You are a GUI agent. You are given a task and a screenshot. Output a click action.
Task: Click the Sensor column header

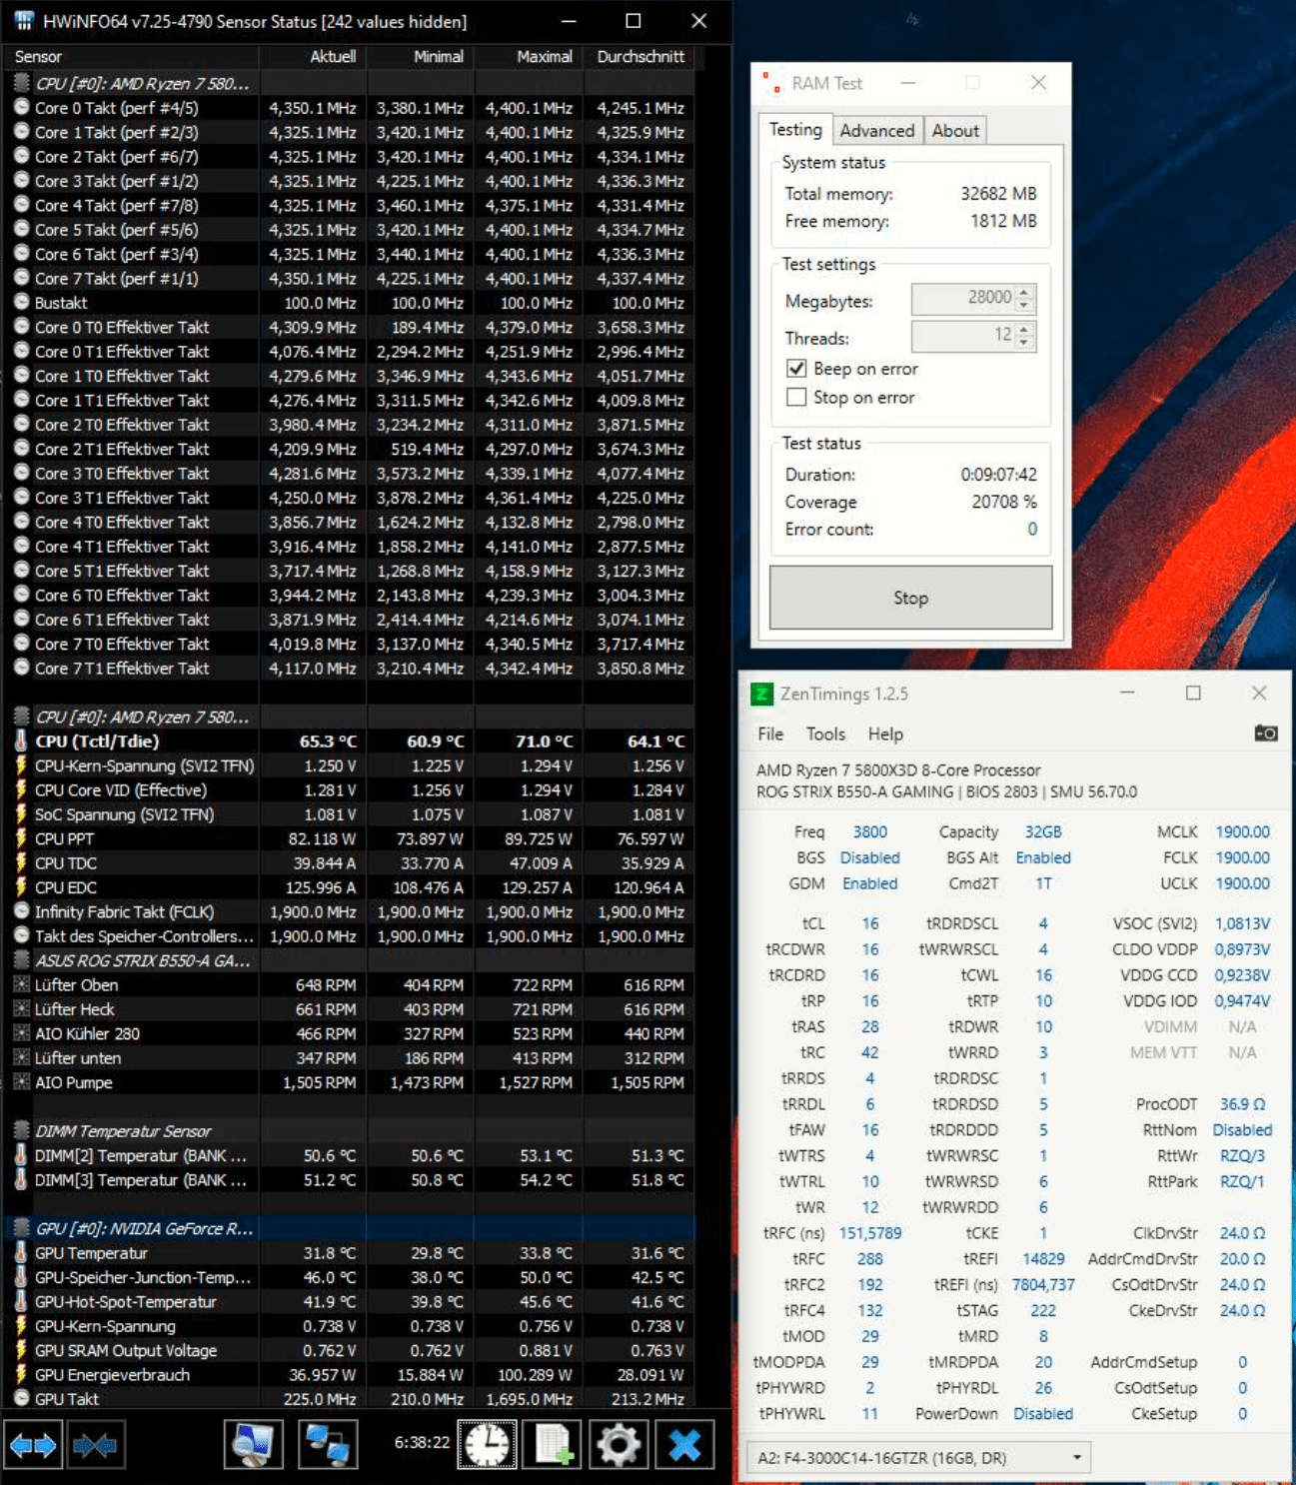[133, 57]
